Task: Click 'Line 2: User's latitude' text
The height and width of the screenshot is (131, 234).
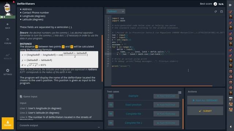Action: tap(39, 113)
